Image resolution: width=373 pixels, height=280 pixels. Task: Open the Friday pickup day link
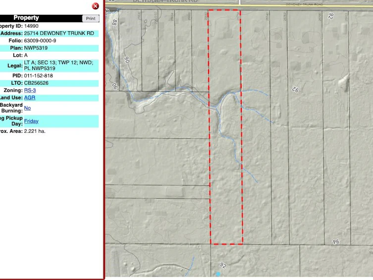tap(31, 121)
